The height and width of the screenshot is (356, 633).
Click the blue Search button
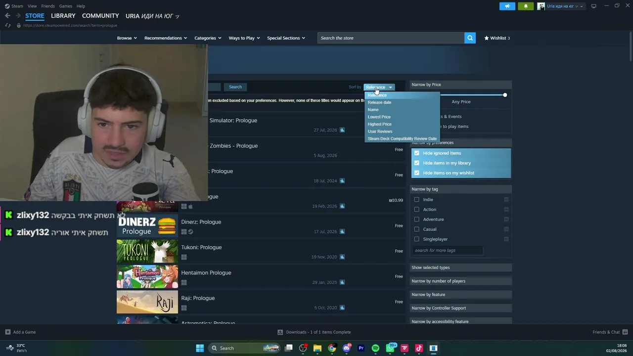pyautogui.click(x=235, y=87)
